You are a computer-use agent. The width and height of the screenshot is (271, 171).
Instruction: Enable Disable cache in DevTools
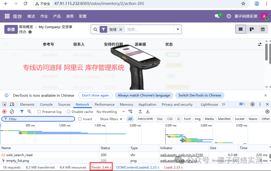[x=69, y=112]
